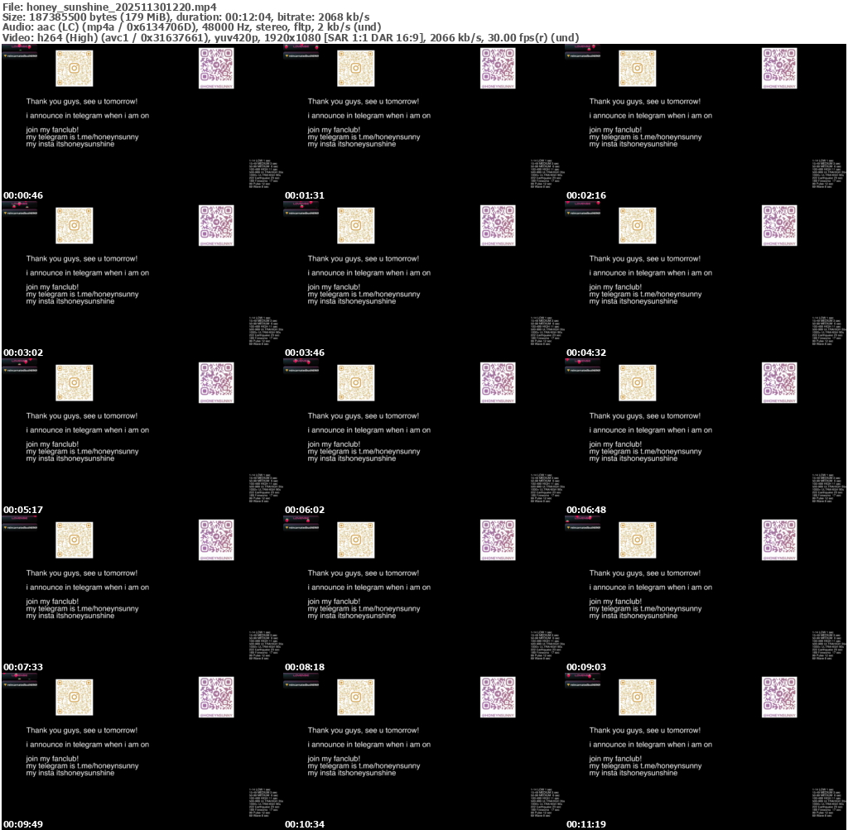
Task: Click the 00:09:49 timestamp text
Action: click(23, 824)
